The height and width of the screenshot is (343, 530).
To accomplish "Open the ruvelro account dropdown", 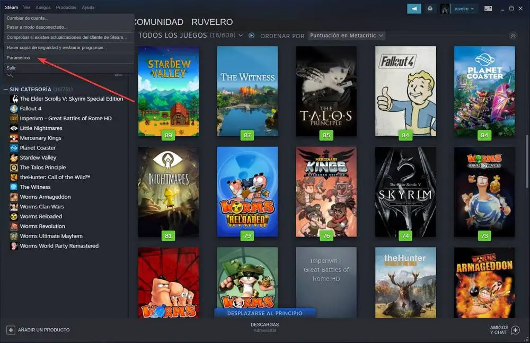I will tap(464, 9).
